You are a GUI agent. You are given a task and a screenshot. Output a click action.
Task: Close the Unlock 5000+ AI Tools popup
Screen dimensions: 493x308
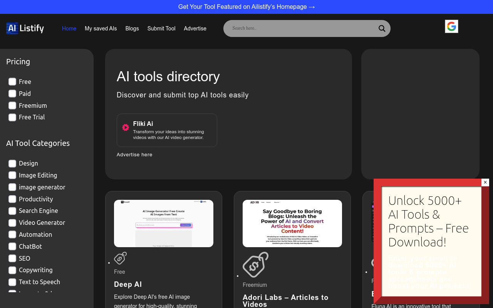485,182
